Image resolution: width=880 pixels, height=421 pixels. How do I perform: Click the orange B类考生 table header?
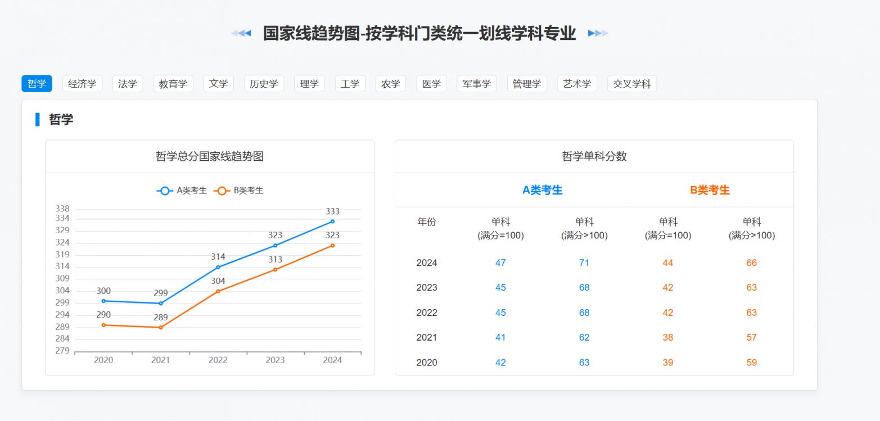point(710,190)
